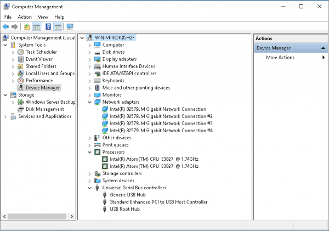This screenshot has width=329, height=231.
Task: Select Device Manager in the left tree
Action: pyautogui.click(x=43, y=88)
